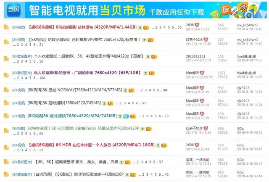
Task: Go to page 73 of 745MB MP4 thread
Action: tap(166, 116)
